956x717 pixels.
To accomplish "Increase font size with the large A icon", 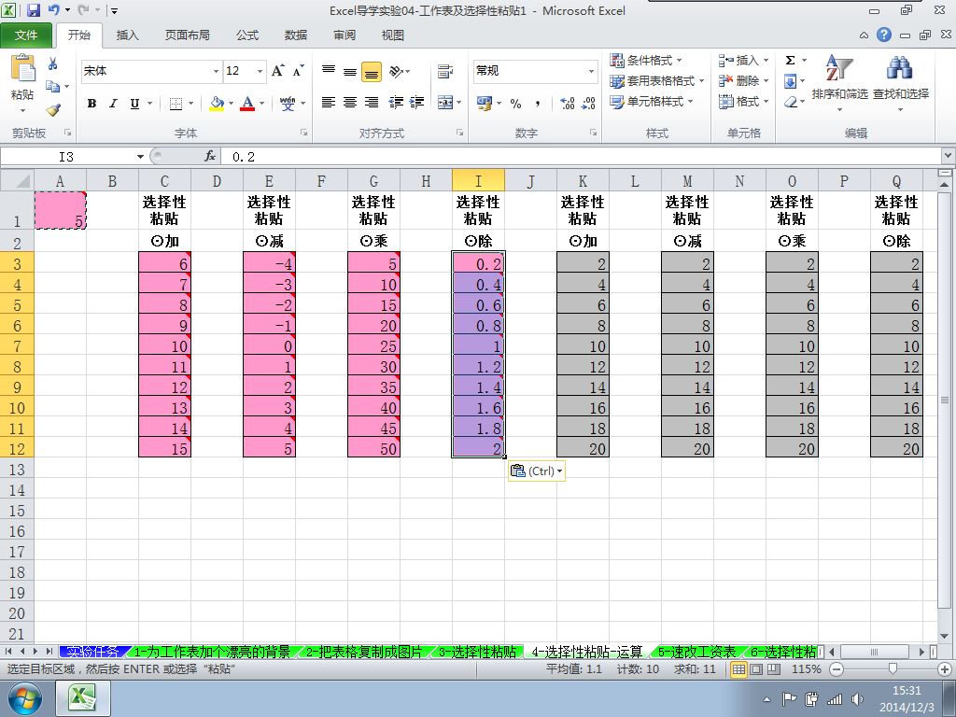I will pos(278,71).
